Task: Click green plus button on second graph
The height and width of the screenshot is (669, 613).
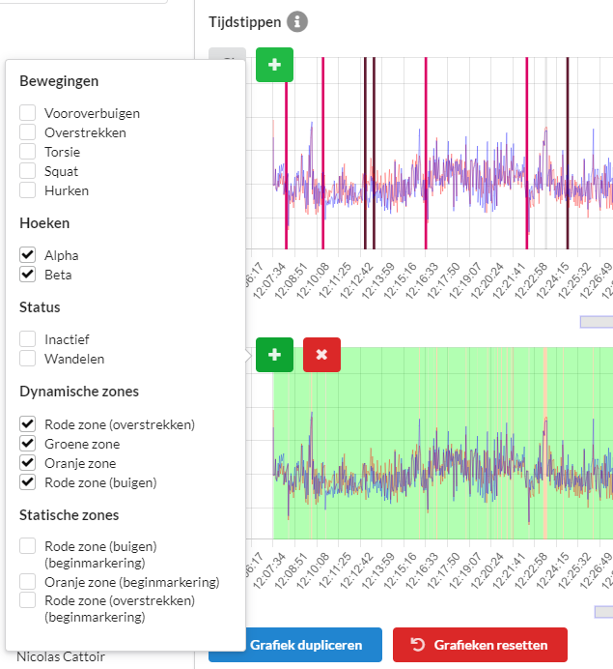Action: tap(274, 355)
